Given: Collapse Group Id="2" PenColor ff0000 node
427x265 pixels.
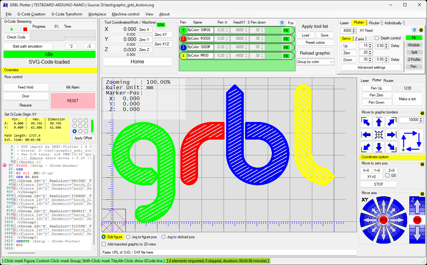Looking at the screenshot, I should coord(15,196).
